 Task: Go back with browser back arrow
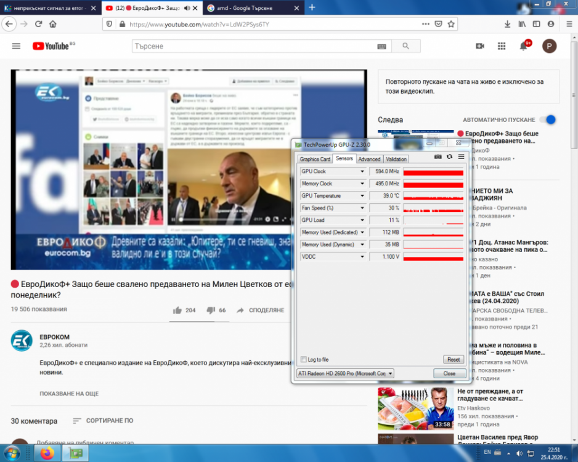point(9,24)
